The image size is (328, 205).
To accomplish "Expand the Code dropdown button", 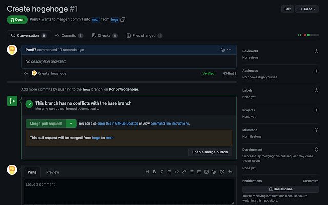I will tap(306, 9).
